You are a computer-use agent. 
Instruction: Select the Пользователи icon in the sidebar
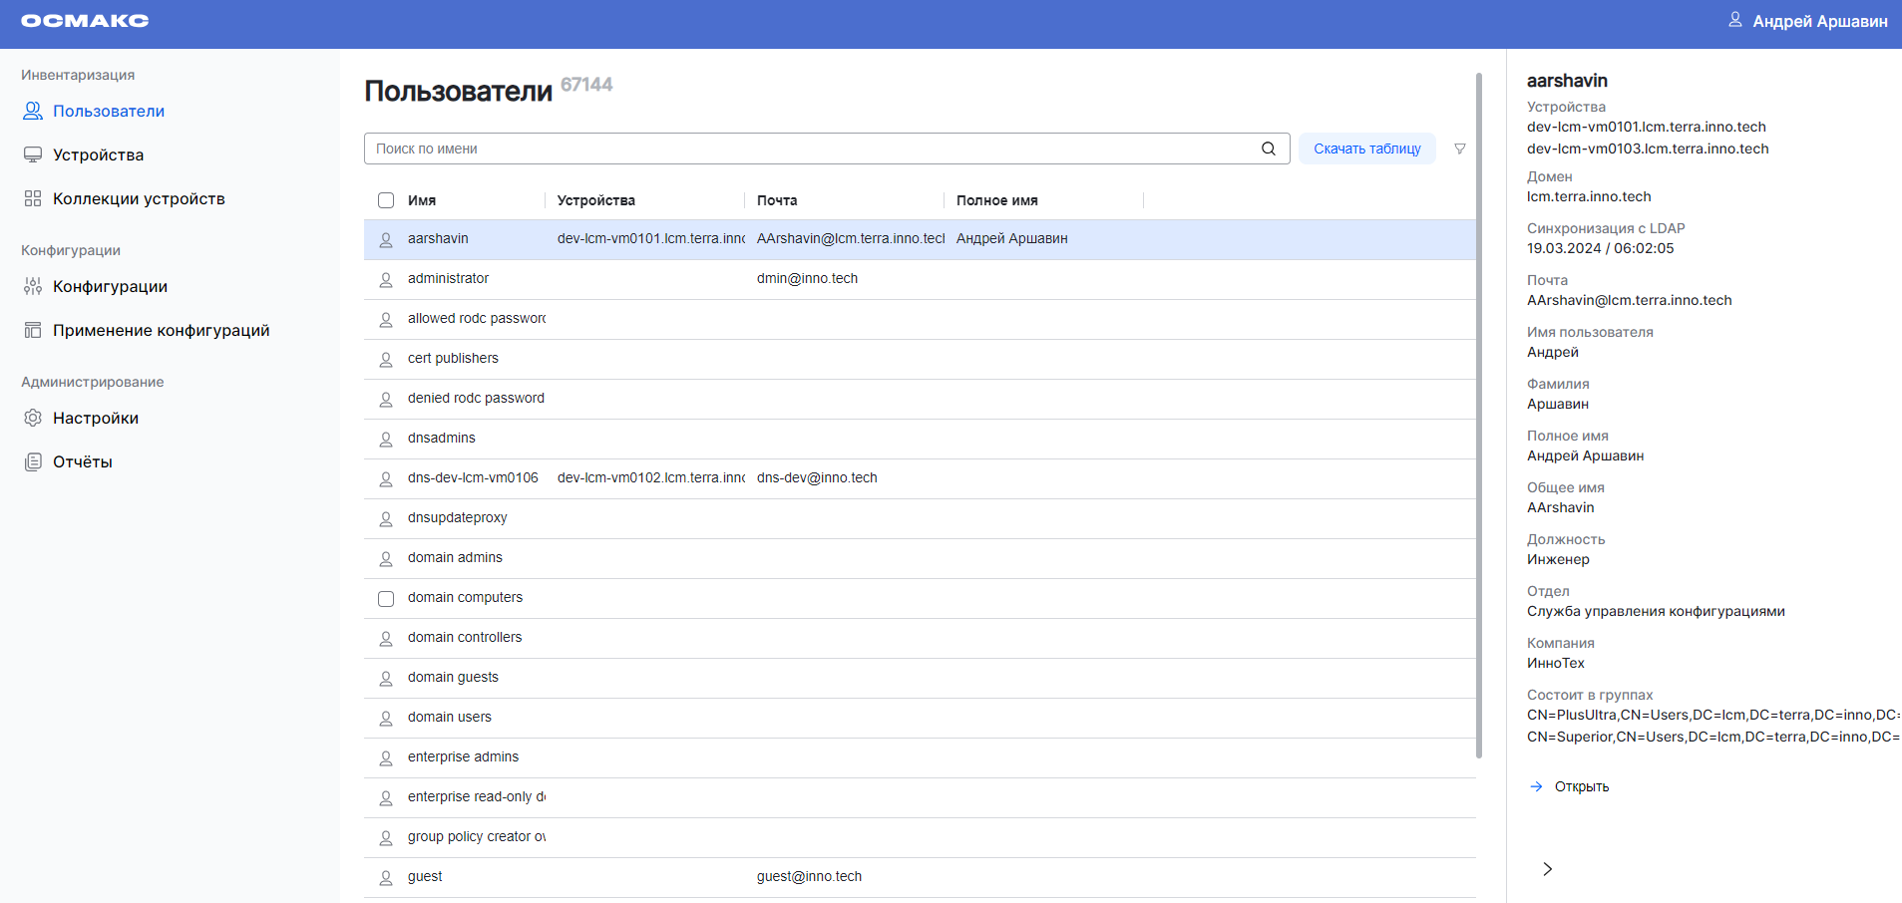click(x=33, y=111)
